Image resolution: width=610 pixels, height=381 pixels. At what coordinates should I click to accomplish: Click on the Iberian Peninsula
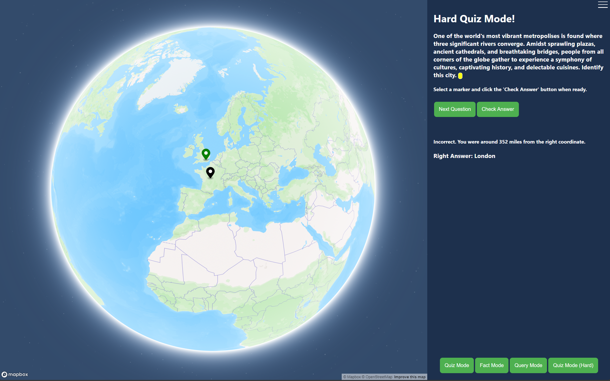tap(194, 201)
